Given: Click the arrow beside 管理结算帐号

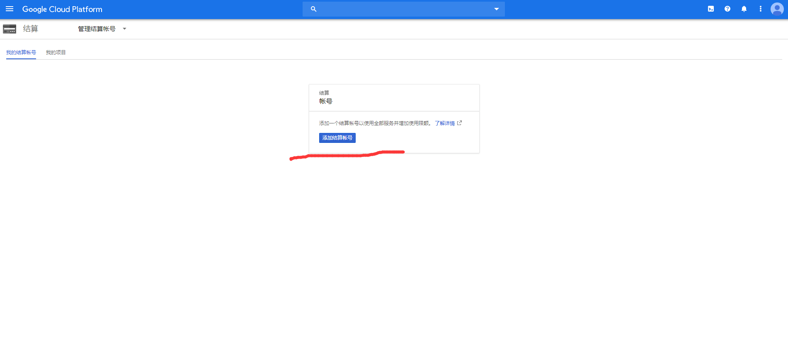Looking at the screenshot, I should pos(124,29).
